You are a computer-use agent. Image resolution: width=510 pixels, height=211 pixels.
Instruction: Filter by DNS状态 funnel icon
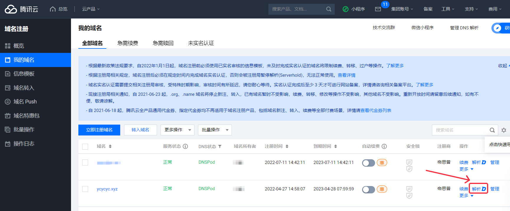(220, 146)
